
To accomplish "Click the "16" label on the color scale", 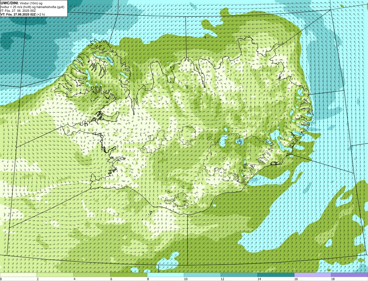I will pyautogui.click(x=296, y=279).
